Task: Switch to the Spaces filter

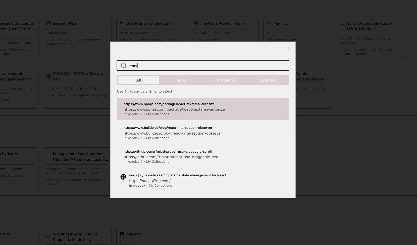Action: click(x=267, y=80)
